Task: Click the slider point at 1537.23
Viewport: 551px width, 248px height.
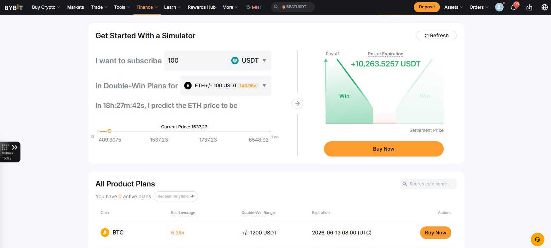Action: tap(159, 131)
